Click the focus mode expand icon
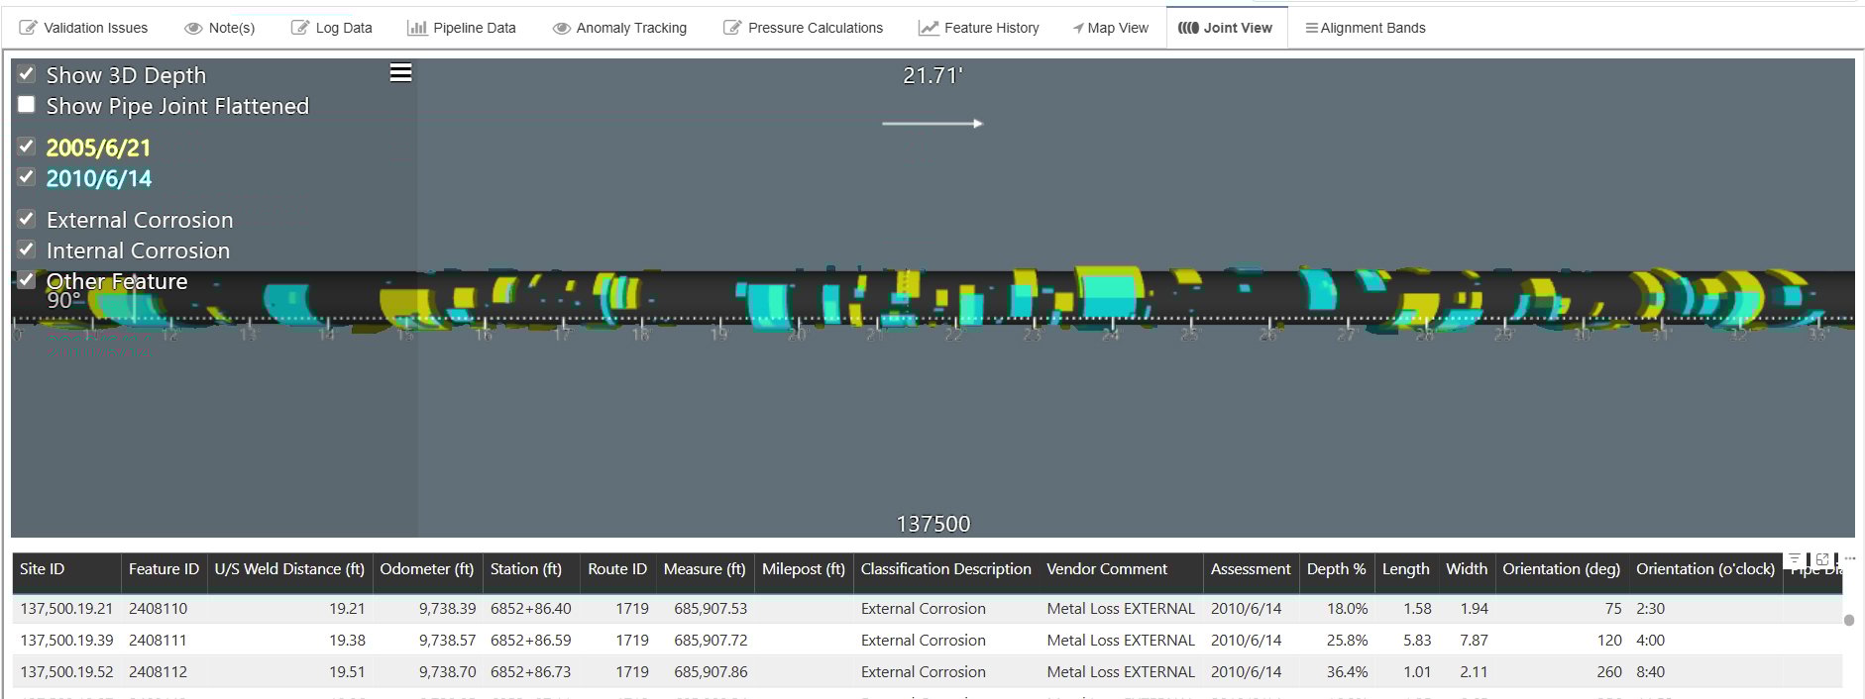 1821,559
